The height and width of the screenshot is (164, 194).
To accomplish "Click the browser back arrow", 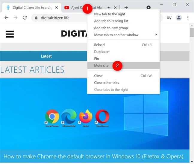I will point(6,18).
